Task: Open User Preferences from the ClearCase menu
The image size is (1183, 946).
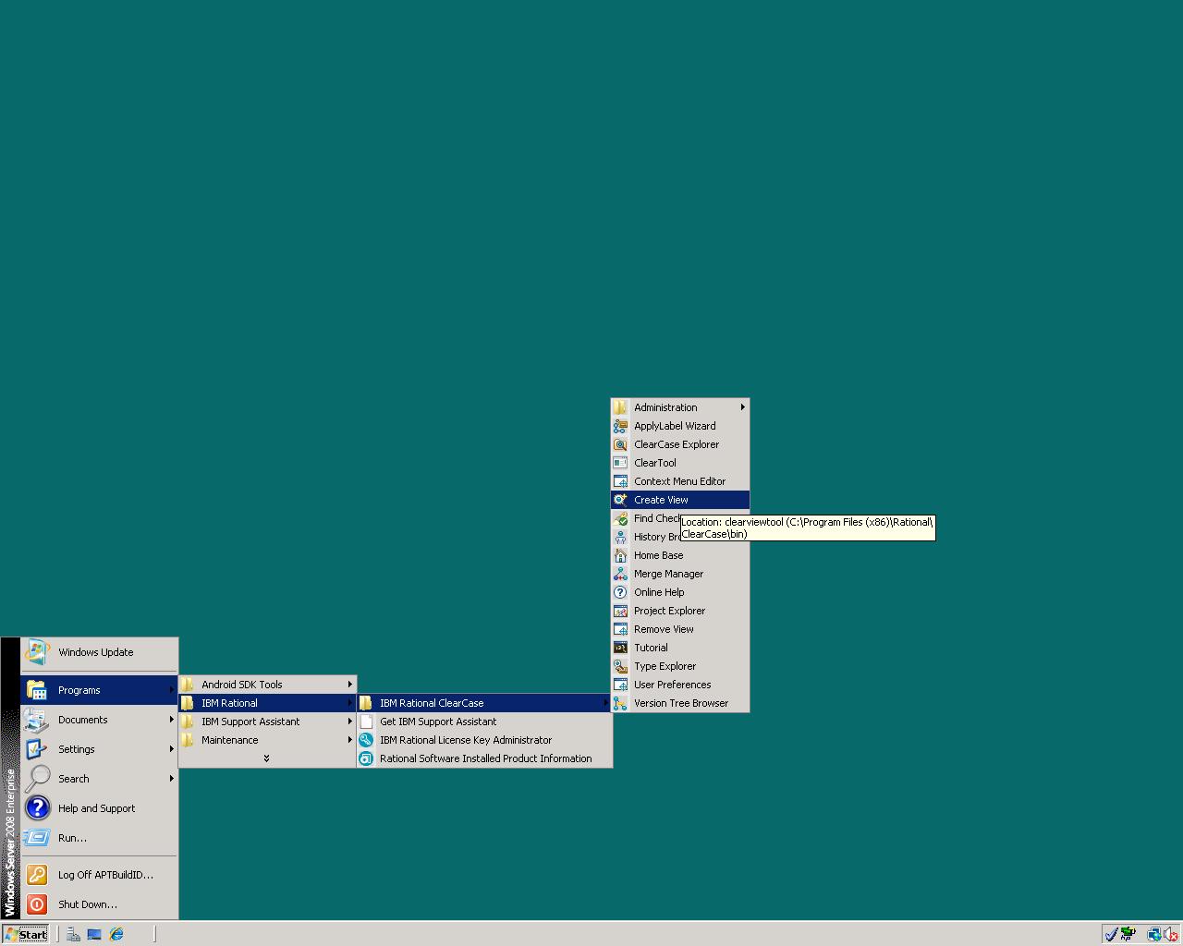Action: [x=680, y=685]
